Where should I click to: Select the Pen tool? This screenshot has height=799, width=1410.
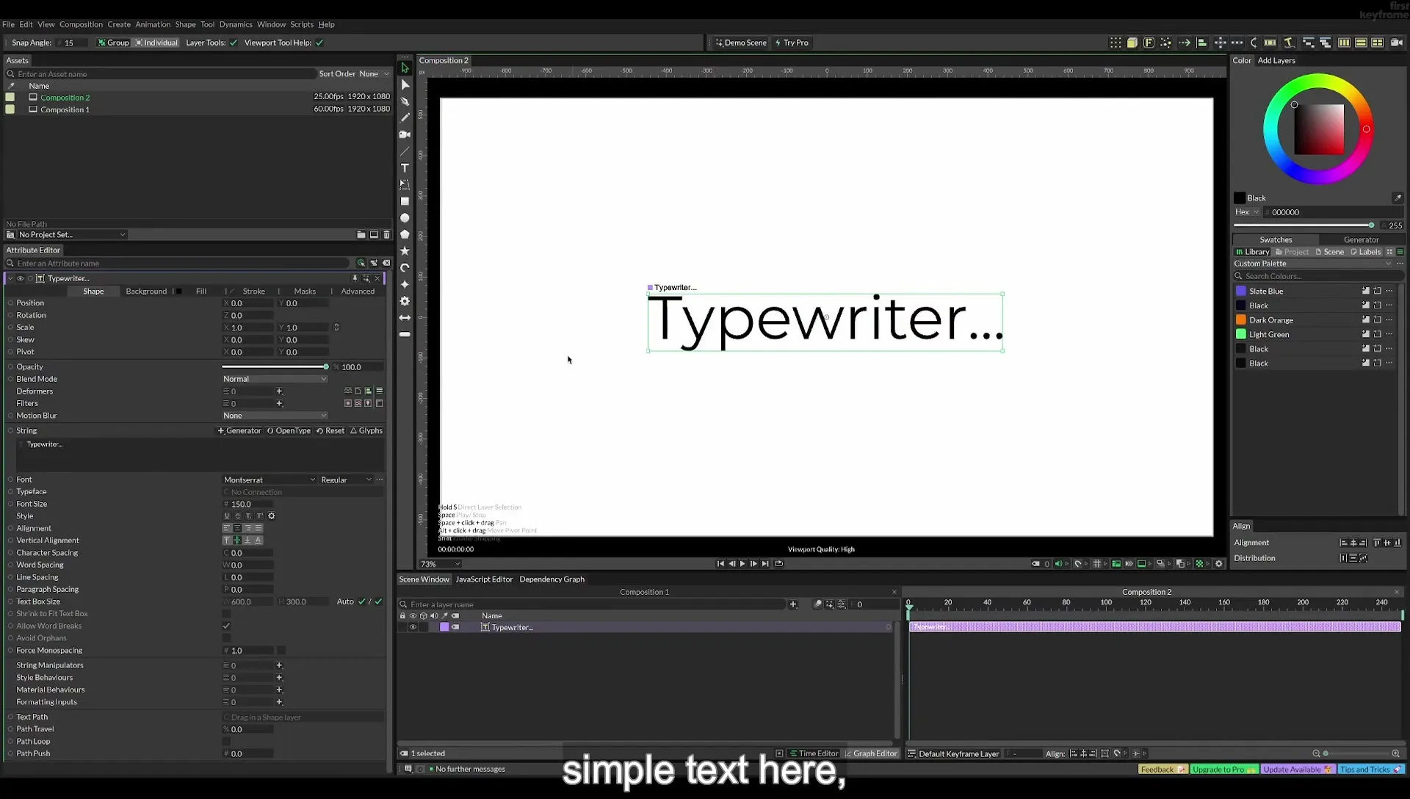405,101
